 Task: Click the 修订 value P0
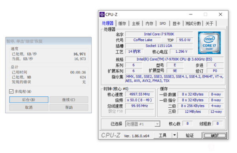(215, 71)
